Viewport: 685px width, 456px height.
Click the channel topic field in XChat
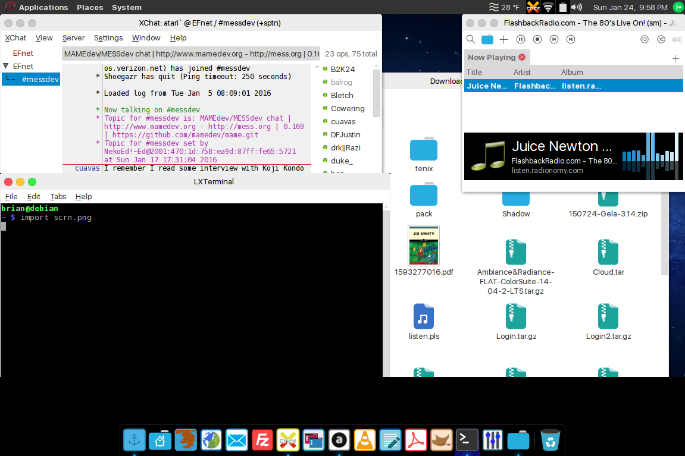pos(191,54)
